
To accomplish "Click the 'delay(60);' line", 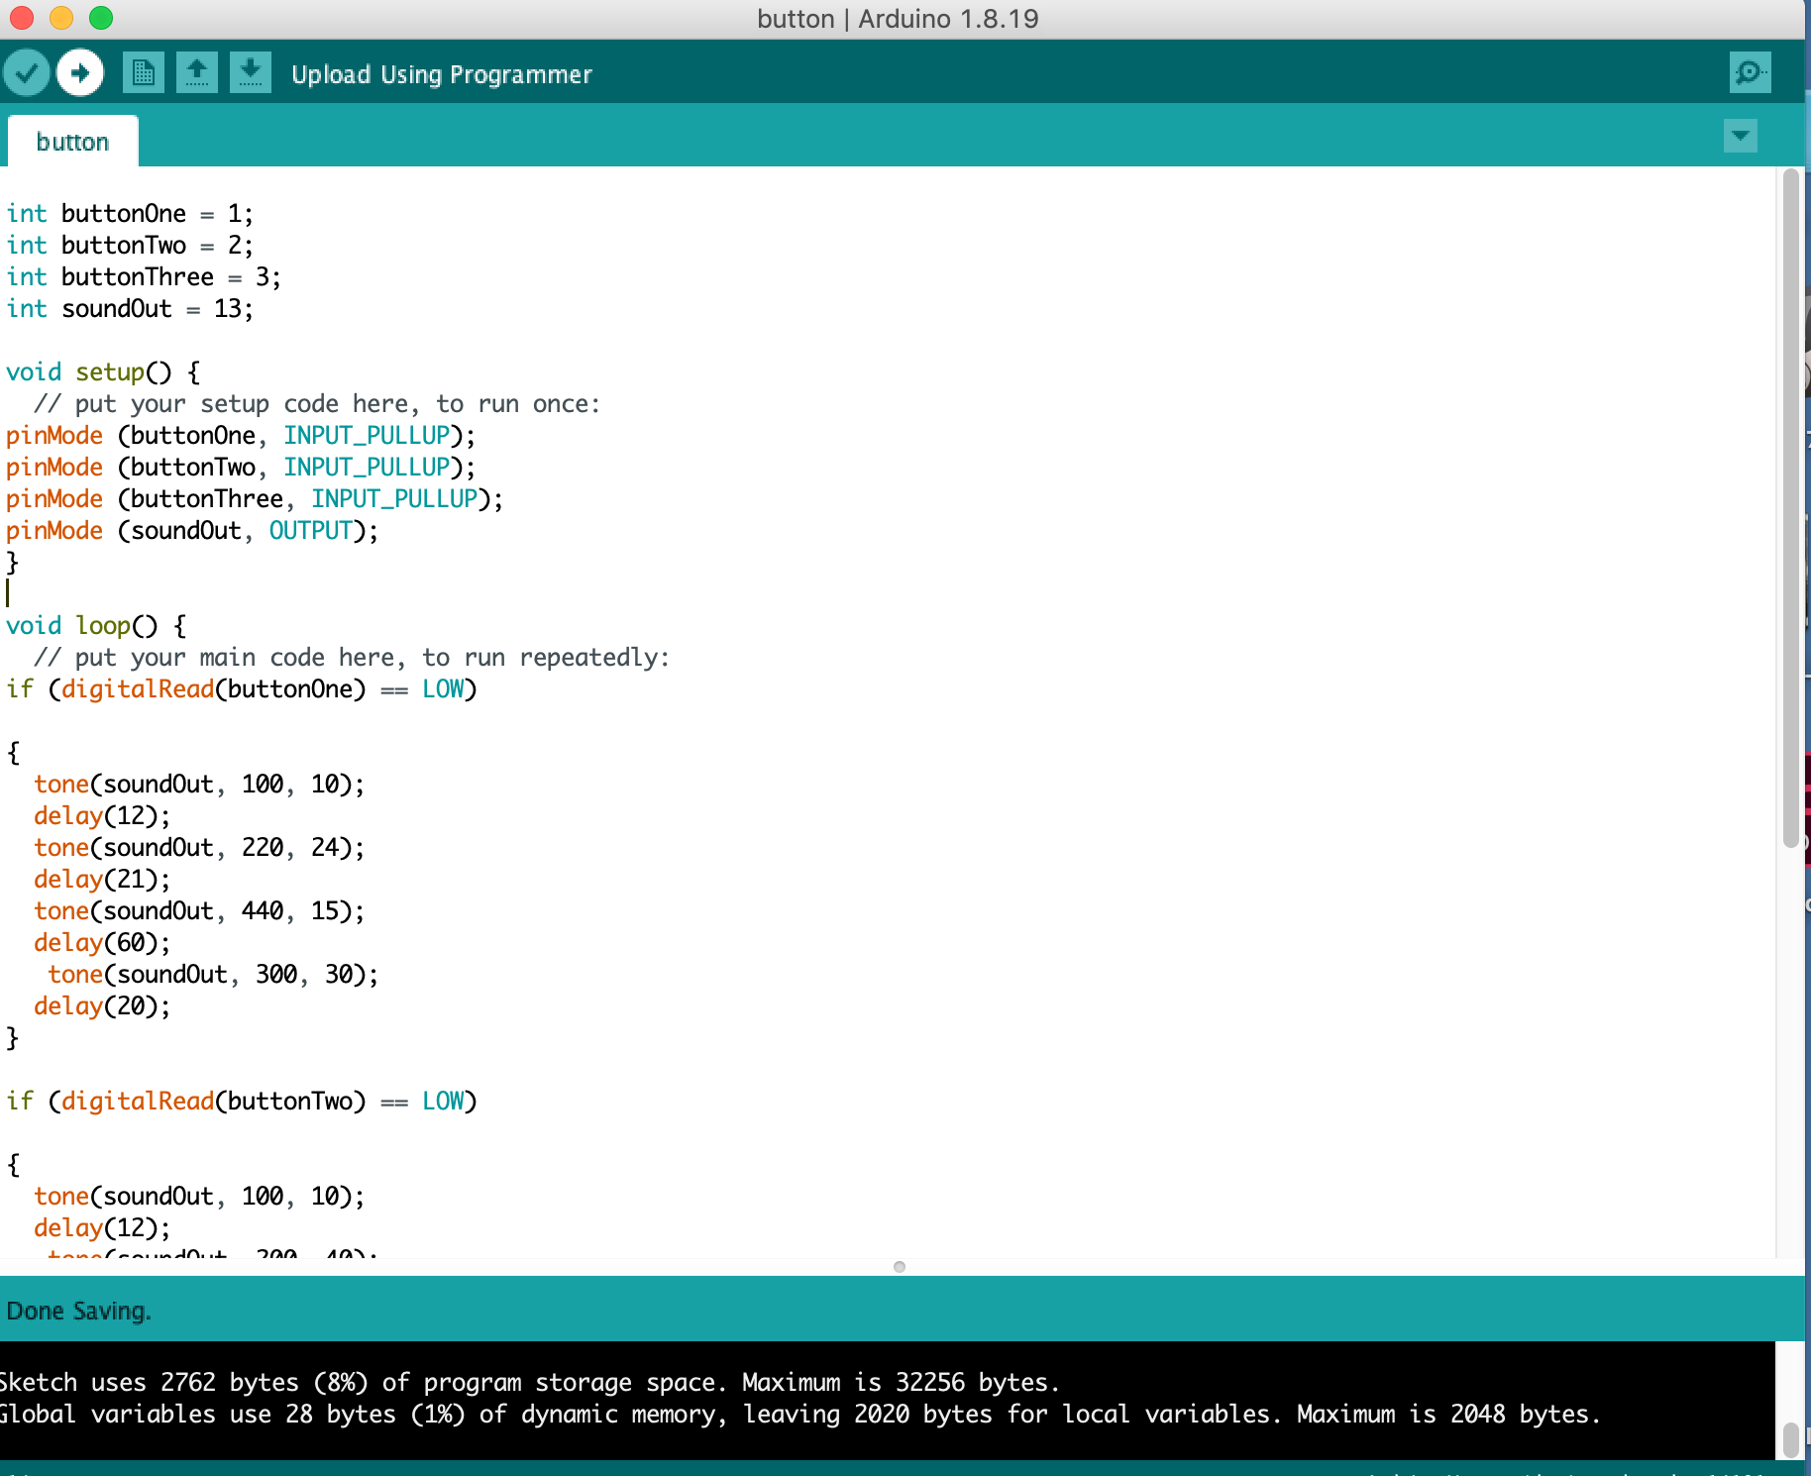I will tap(102, 943).
